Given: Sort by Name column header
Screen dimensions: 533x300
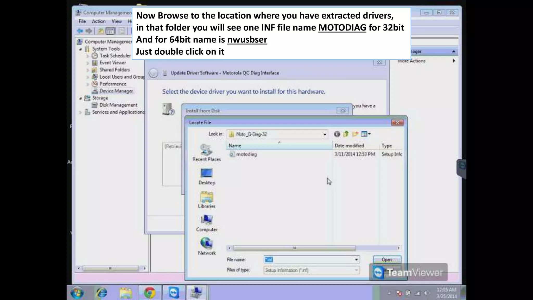Looking at the screenshot, I should tap(279, 146).
